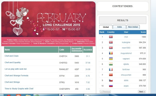This screenshot has height=96, width=156.
Task: Click the Score column header in results
Action: [x=143, y=32]
